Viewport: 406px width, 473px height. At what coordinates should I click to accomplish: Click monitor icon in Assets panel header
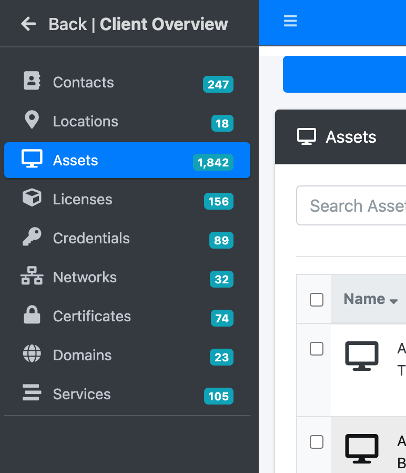pyautogui.click(x=307, y=136)
